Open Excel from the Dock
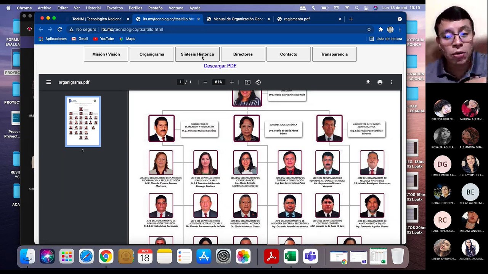The image size is (488, 274). [x=291, y=256]
